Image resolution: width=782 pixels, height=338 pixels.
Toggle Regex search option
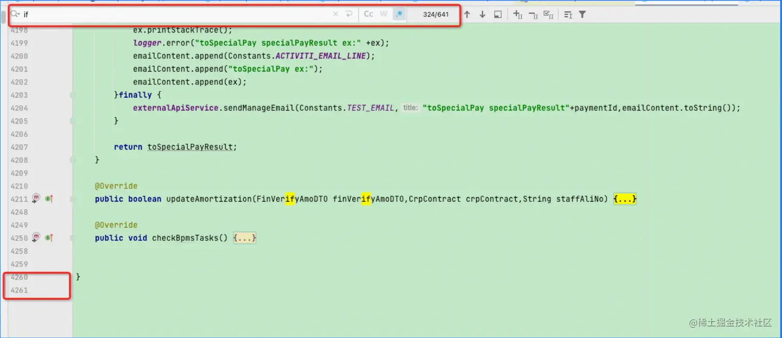tap(399, 14)
